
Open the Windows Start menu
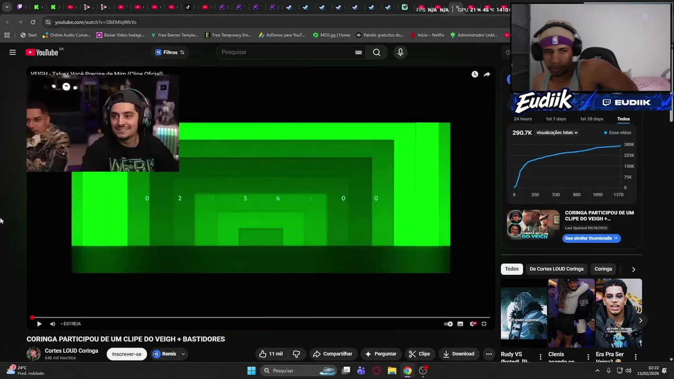(x=251, y=371)
